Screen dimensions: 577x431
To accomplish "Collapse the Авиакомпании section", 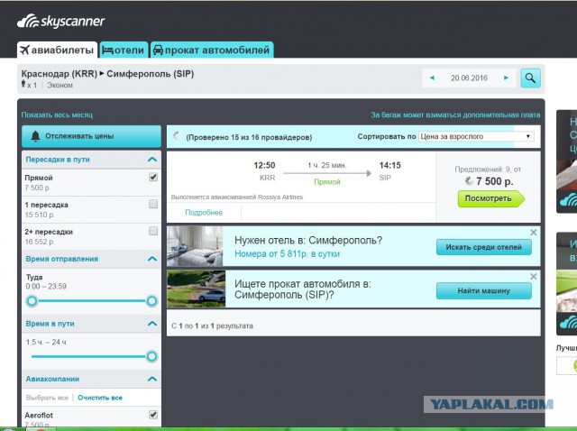I will [152, 379].
